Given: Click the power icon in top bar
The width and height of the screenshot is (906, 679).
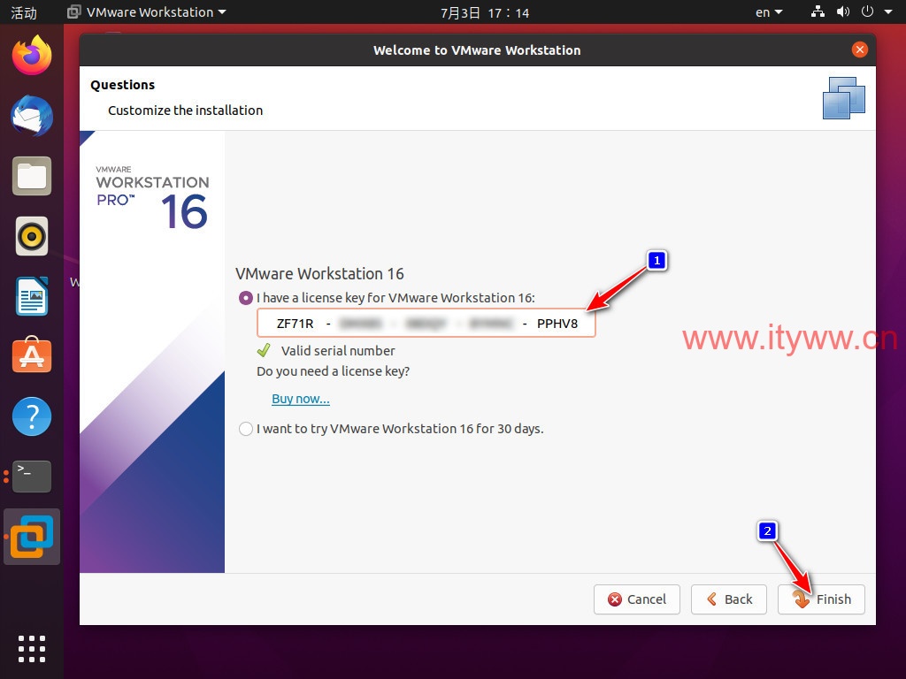Looking at the screenshot, I should tap(867, 11).
